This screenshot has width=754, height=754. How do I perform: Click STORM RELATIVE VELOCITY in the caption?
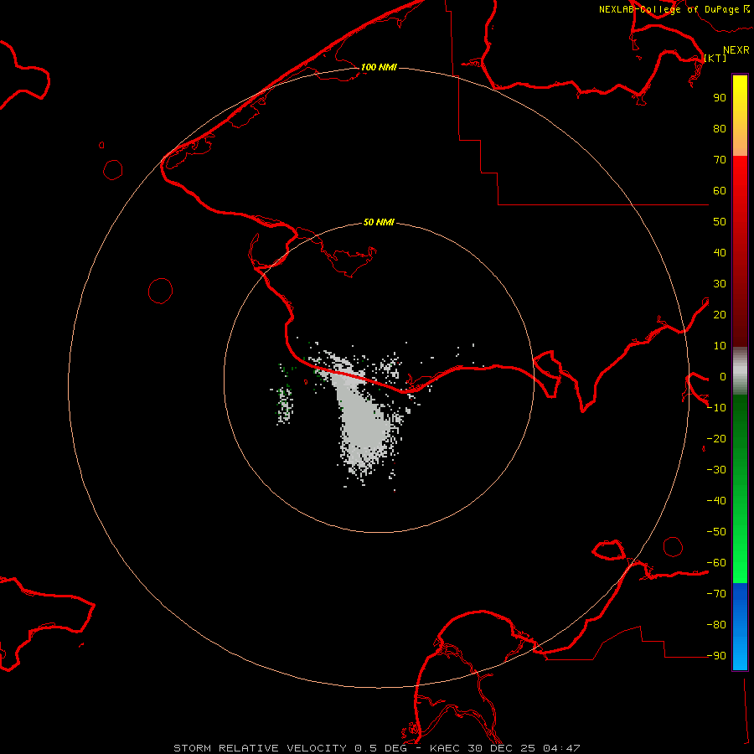pos(260,748)
